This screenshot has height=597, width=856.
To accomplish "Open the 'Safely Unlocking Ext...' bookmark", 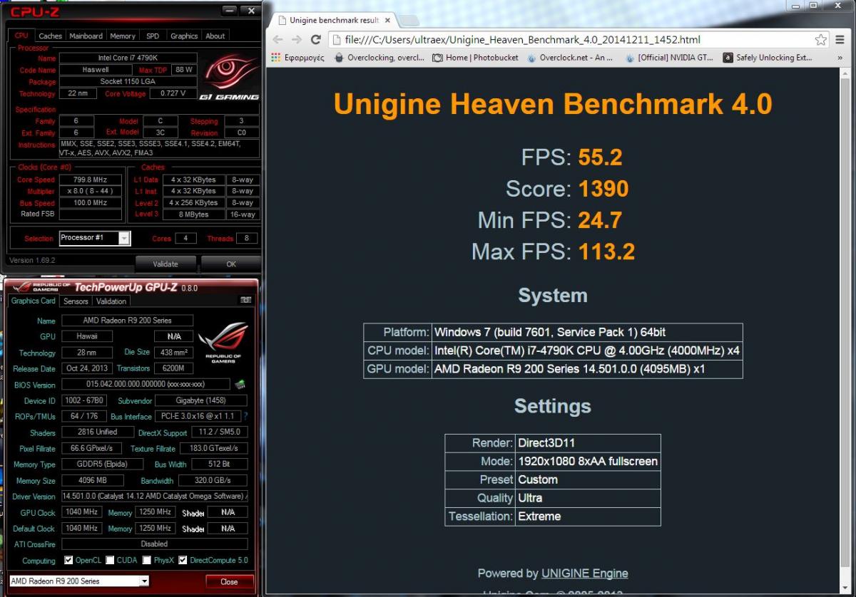I will point(767,58).
